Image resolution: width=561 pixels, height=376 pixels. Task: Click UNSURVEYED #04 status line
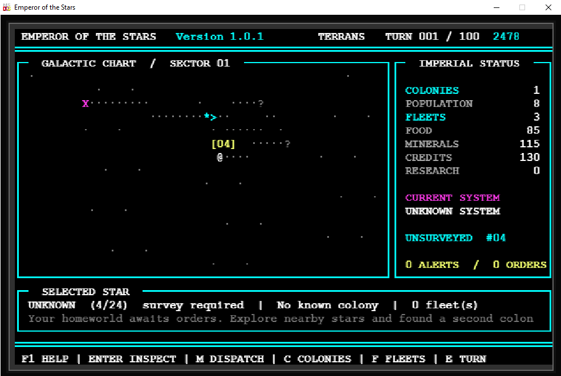pos(456,238)
